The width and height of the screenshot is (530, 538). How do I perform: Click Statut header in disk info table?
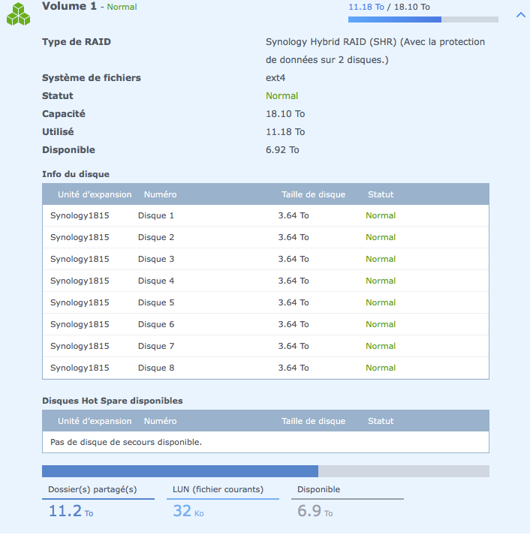tap(381, 194)
